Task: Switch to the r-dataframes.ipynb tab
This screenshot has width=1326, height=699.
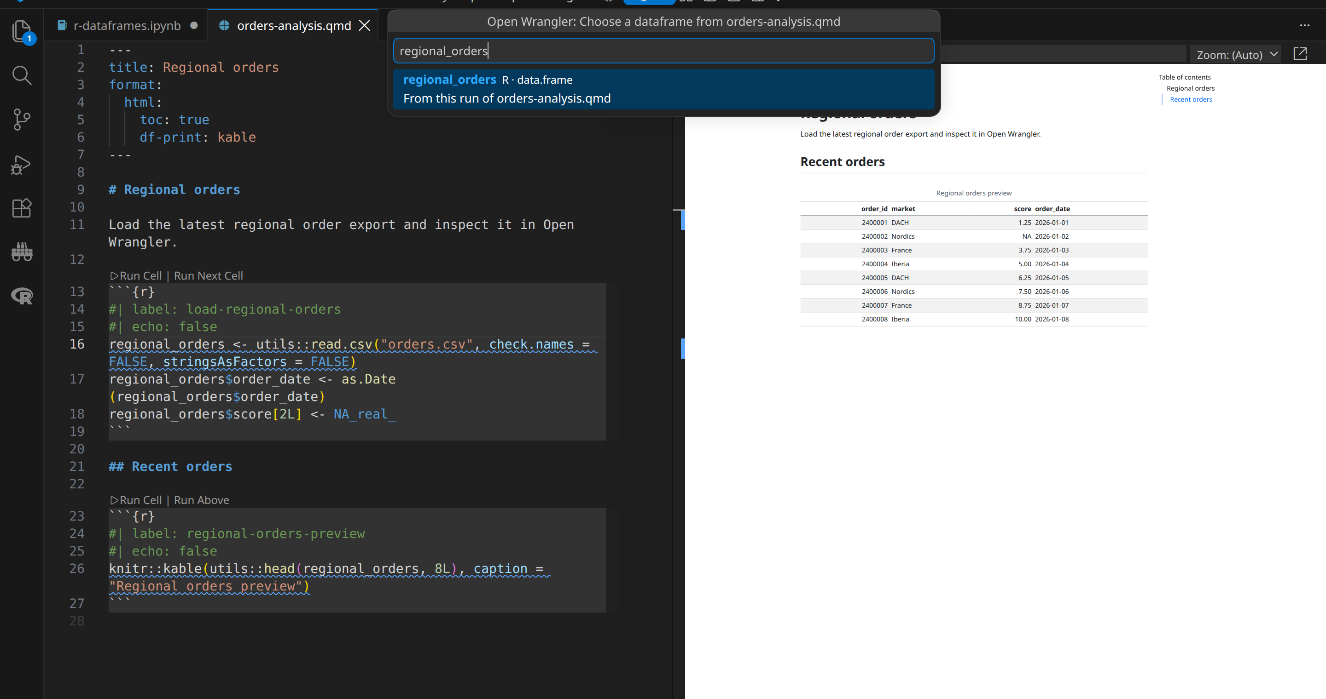Action: (x=127, y=25)
